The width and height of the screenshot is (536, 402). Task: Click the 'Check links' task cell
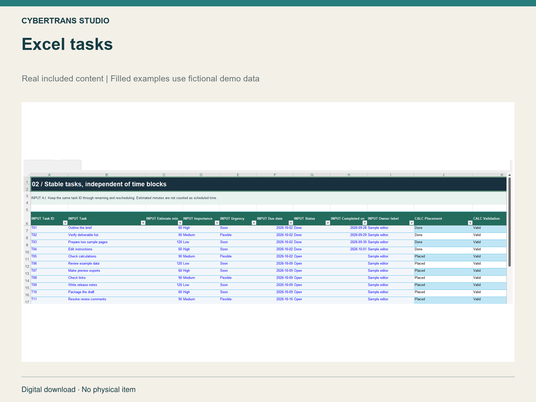tap(107, 279)
